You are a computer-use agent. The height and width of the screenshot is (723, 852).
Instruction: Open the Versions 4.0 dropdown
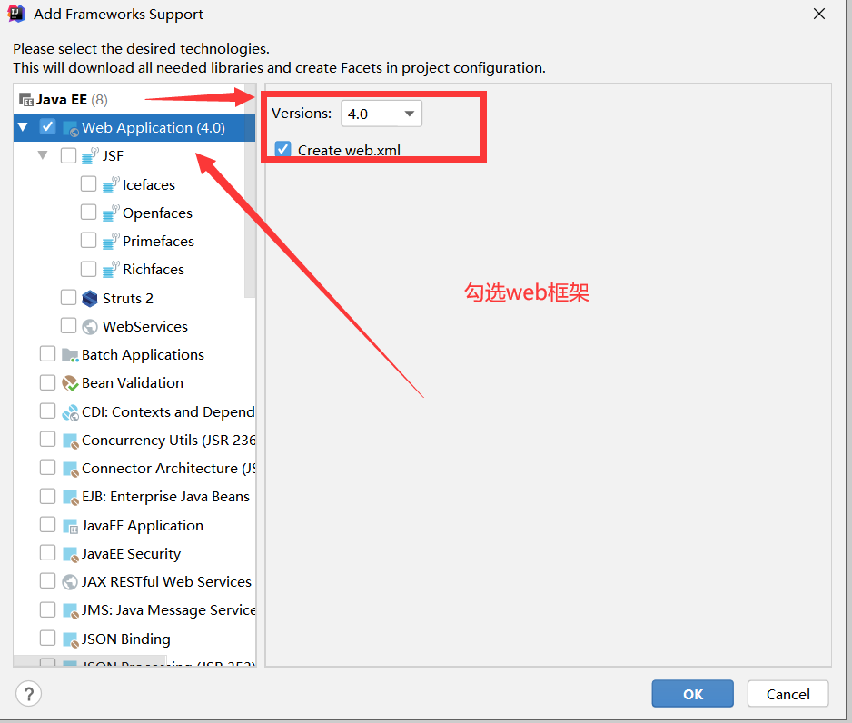(381, 114)
